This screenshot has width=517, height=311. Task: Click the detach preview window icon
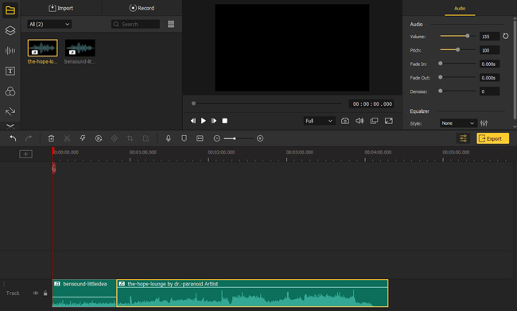click(x=374, y=121)
